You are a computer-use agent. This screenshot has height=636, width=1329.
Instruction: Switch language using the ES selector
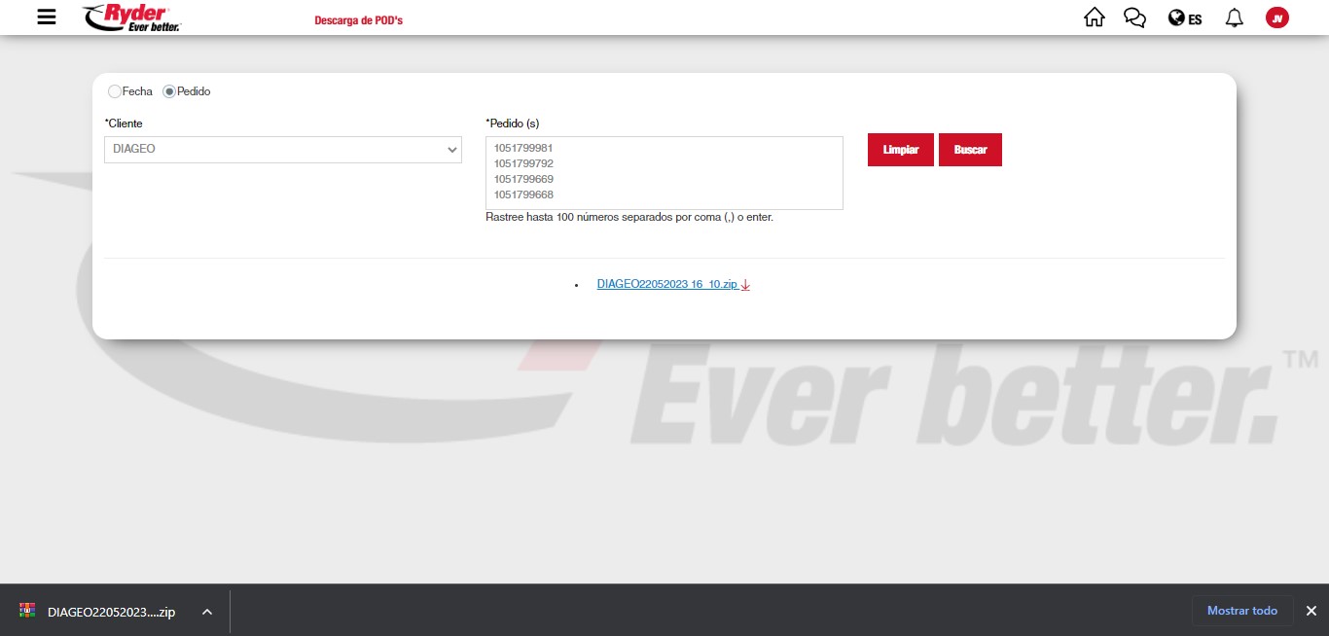click(x=1195, y=19)
